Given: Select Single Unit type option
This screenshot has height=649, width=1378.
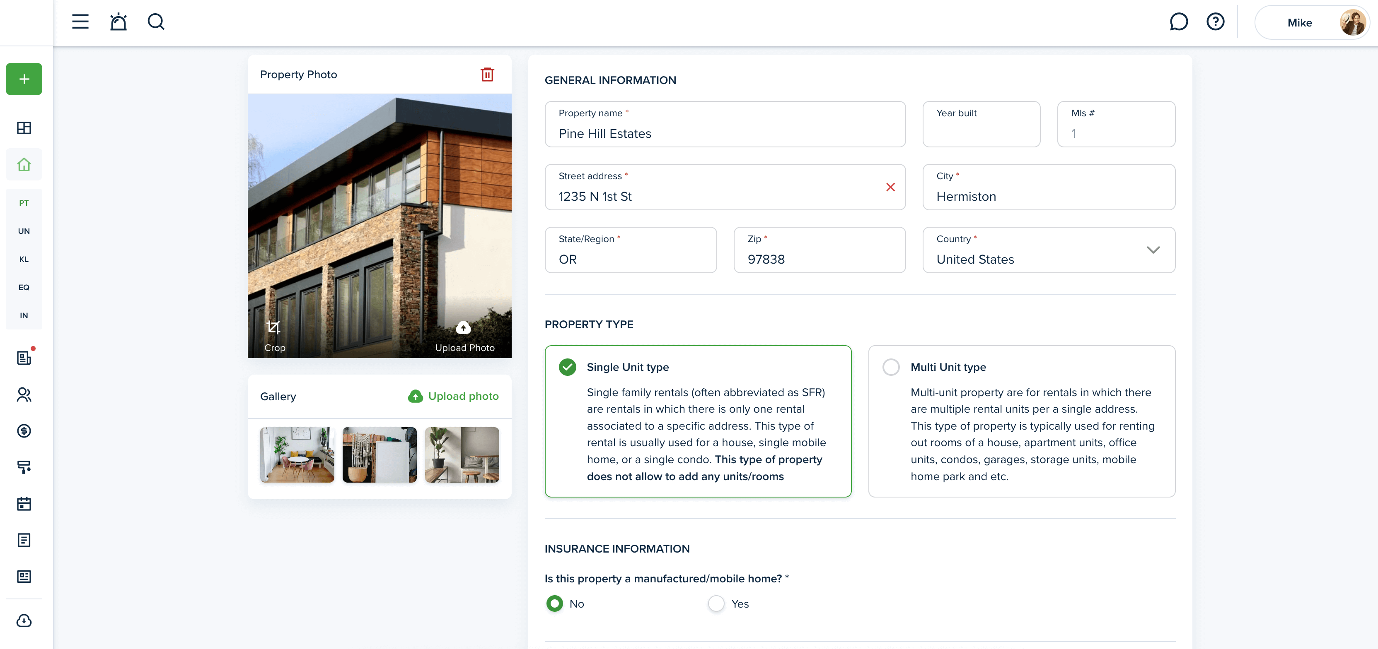Looking at the screenshot, I should click(x=698, y=421).
